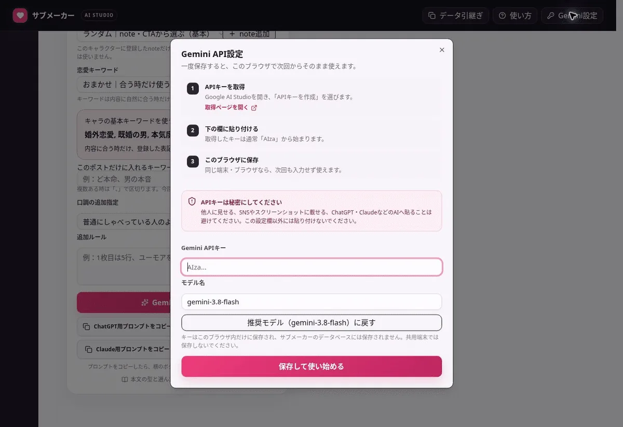Click the + note追加 button
623x427 pixels.
point(249,34)
